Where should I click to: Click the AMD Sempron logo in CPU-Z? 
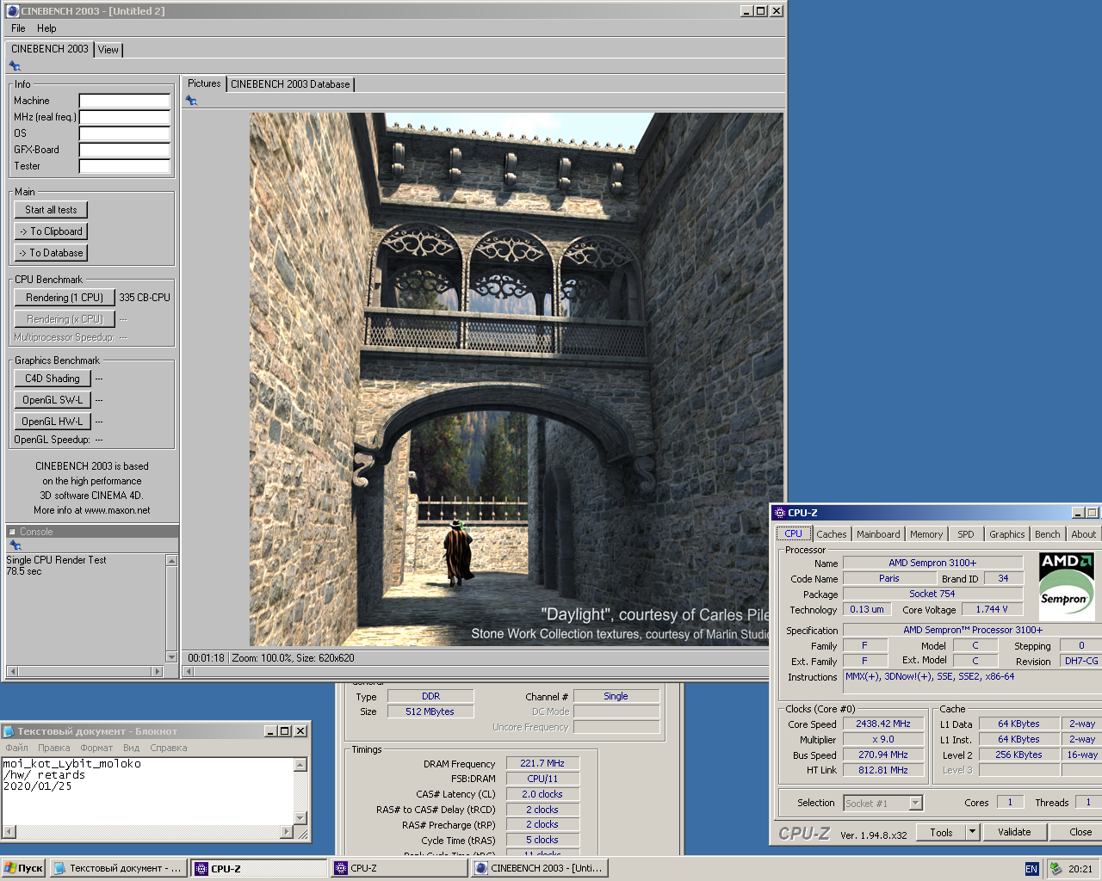click(x=1067, y=586)
